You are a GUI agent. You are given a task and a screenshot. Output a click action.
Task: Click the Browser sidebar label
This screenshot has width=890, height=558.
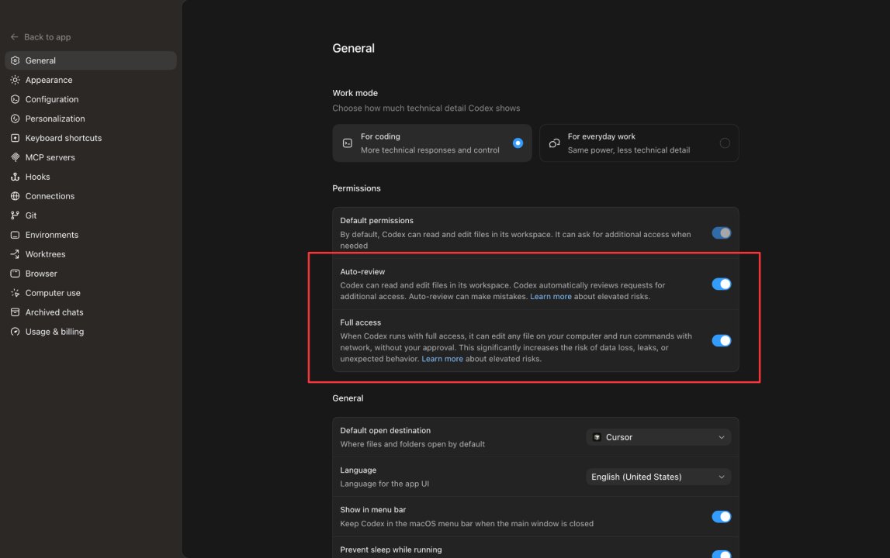(x=41, y=274)
